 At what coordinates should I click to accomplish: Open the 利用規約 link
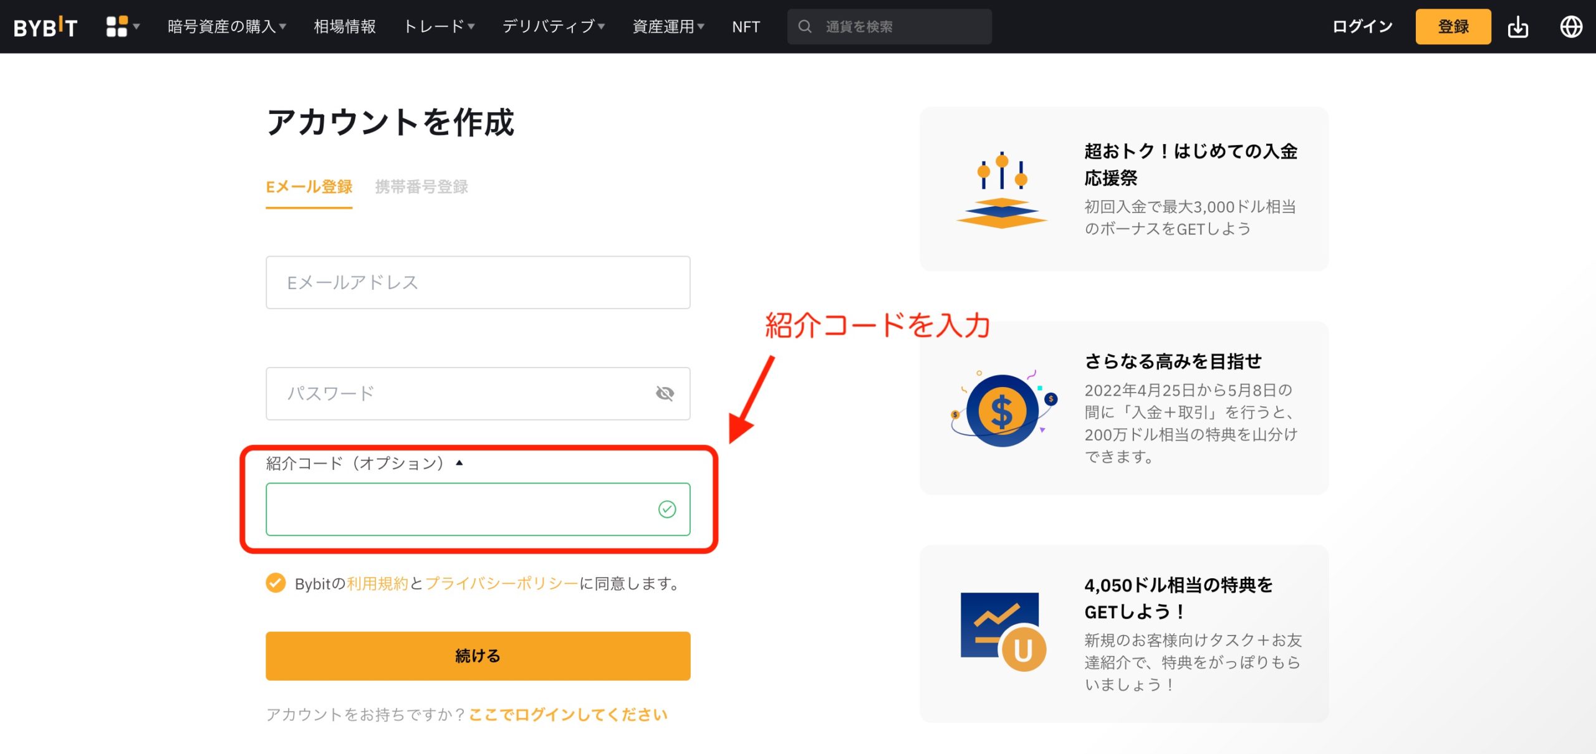tap(377, 583)
